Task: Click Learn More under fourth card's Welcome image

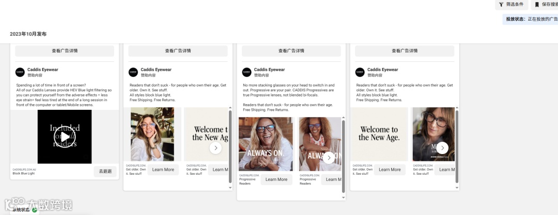Action: (x=390, y=170)
